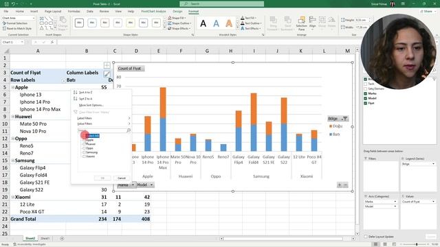
Task: Check the Samsung filter checkbox
Action: click(84, 152)
